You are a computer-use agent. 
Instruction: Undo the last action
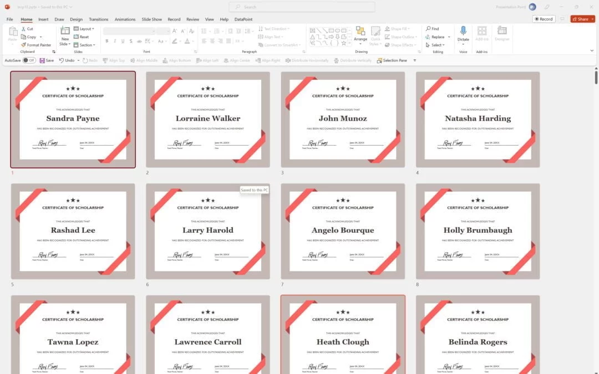click(67, 60)
